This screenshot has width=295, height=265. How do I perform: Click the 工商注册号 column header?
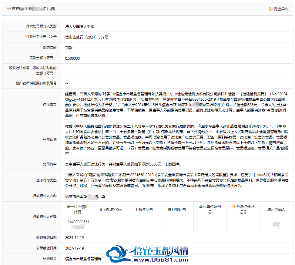point(144,209)
